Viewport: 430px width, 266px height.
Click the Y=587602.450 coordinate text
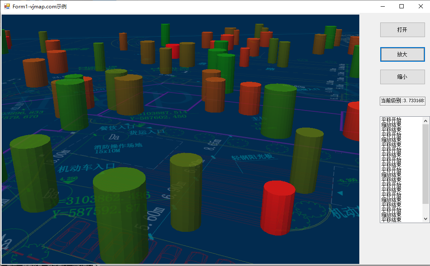coord(158,117)
